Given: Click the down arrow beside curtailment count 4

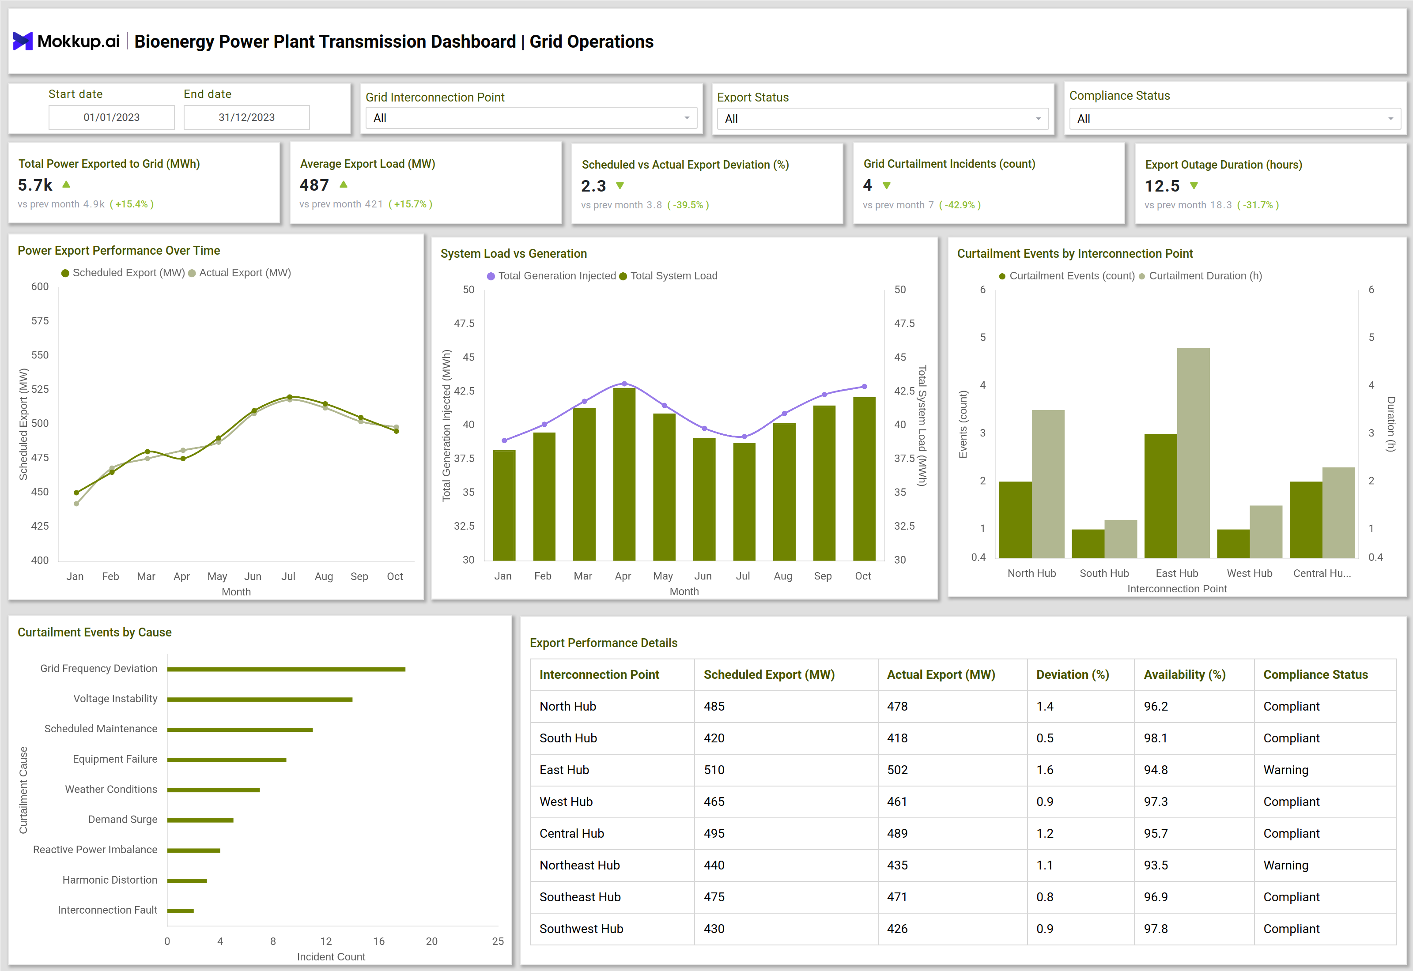Looking at the screenshot, I should click(x=887, y=185).
